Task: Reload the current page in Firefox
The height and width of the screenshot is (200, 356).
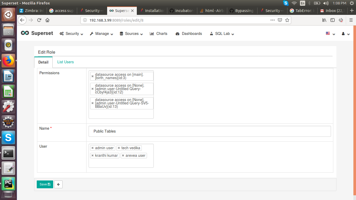Action: pyautogui.click(x=39, y=20)
